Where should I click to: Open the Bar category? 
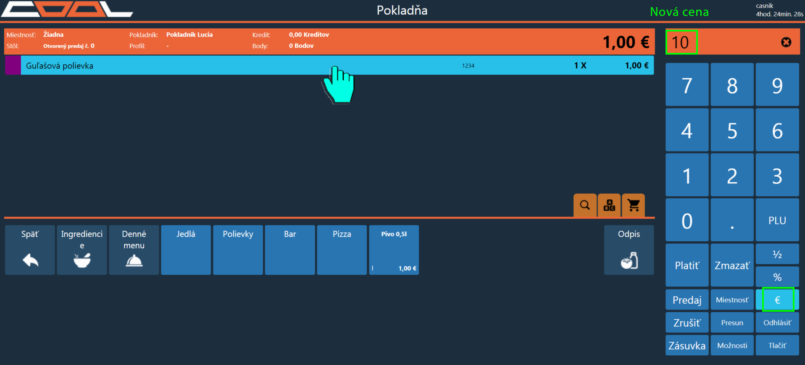coord(290,250)
